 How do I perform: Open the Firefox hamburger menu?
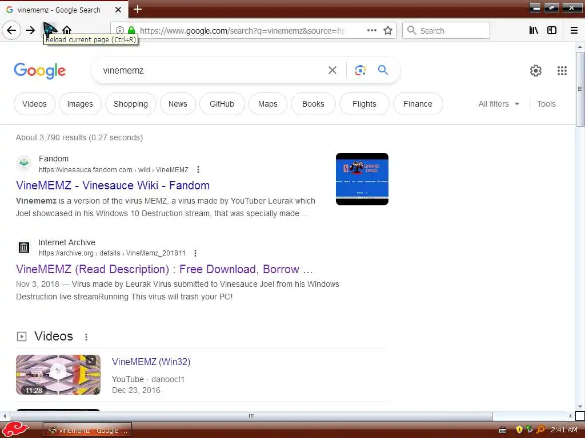pos(574,30)
